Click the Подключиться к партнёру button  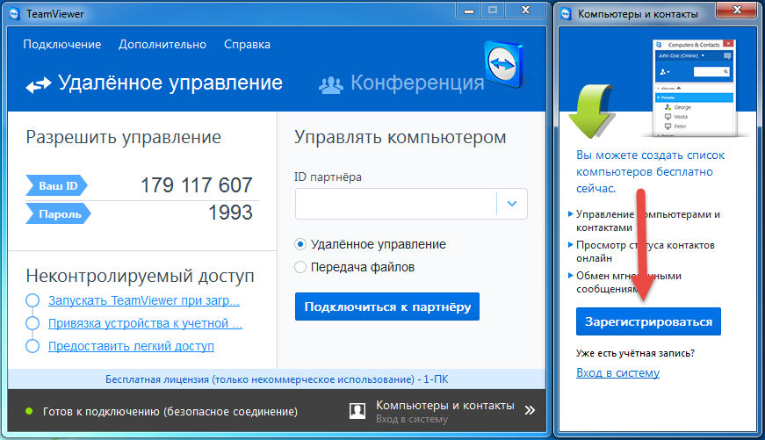(x=387, y=307)
